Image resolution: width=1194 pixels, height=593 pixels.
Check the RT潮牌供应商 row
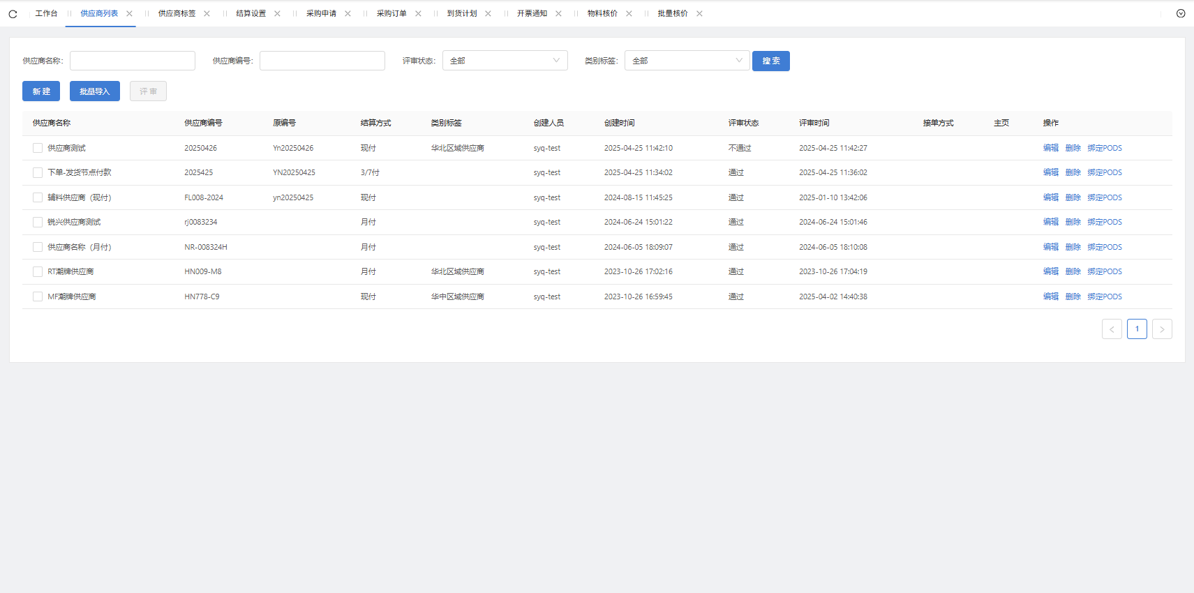tap(38, 271)
